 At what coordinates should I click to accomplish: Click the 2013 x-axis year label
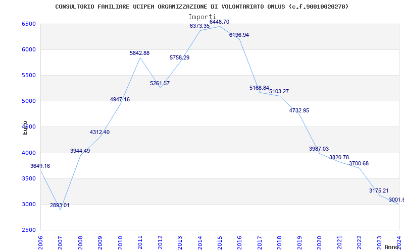tap(180, 242)
